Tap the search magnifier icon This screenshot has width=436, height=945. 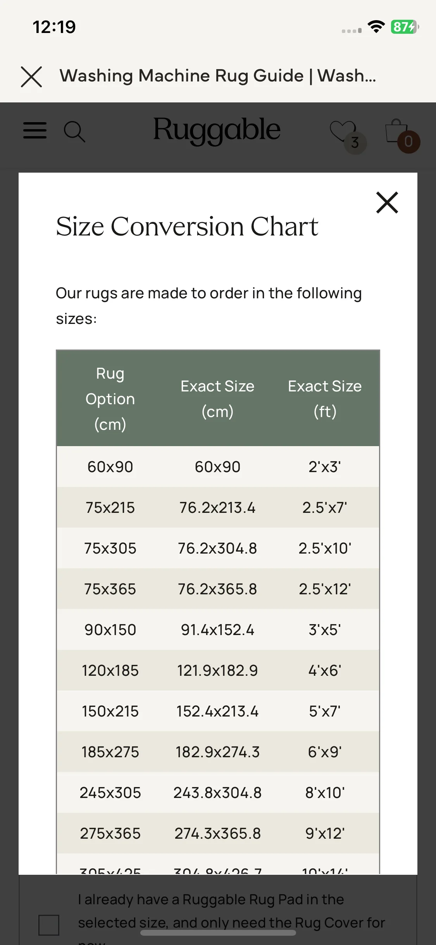pyautogui.click(x=74, y=132)
